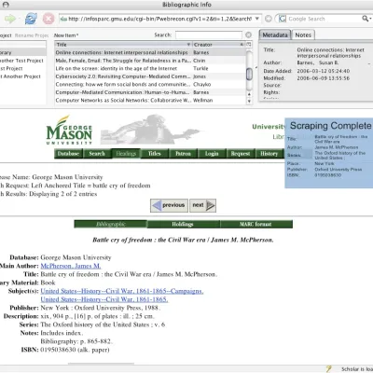Open the Titles nav button
The width and height of the screenshot is (373, 373).
[x=155, y=154]
